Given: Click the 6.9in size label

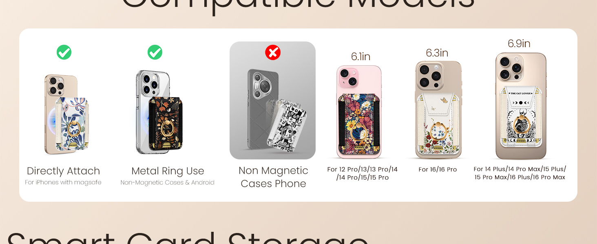Looking at the screenshot, I should click(519, 44).
